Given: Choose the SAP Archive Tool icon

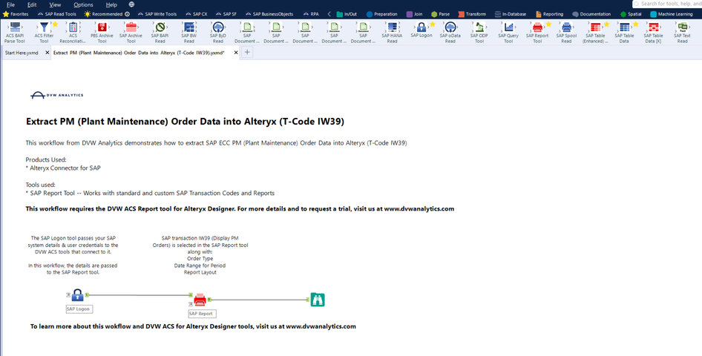Looking at the screenshot, I should click(x=131, y=27).
